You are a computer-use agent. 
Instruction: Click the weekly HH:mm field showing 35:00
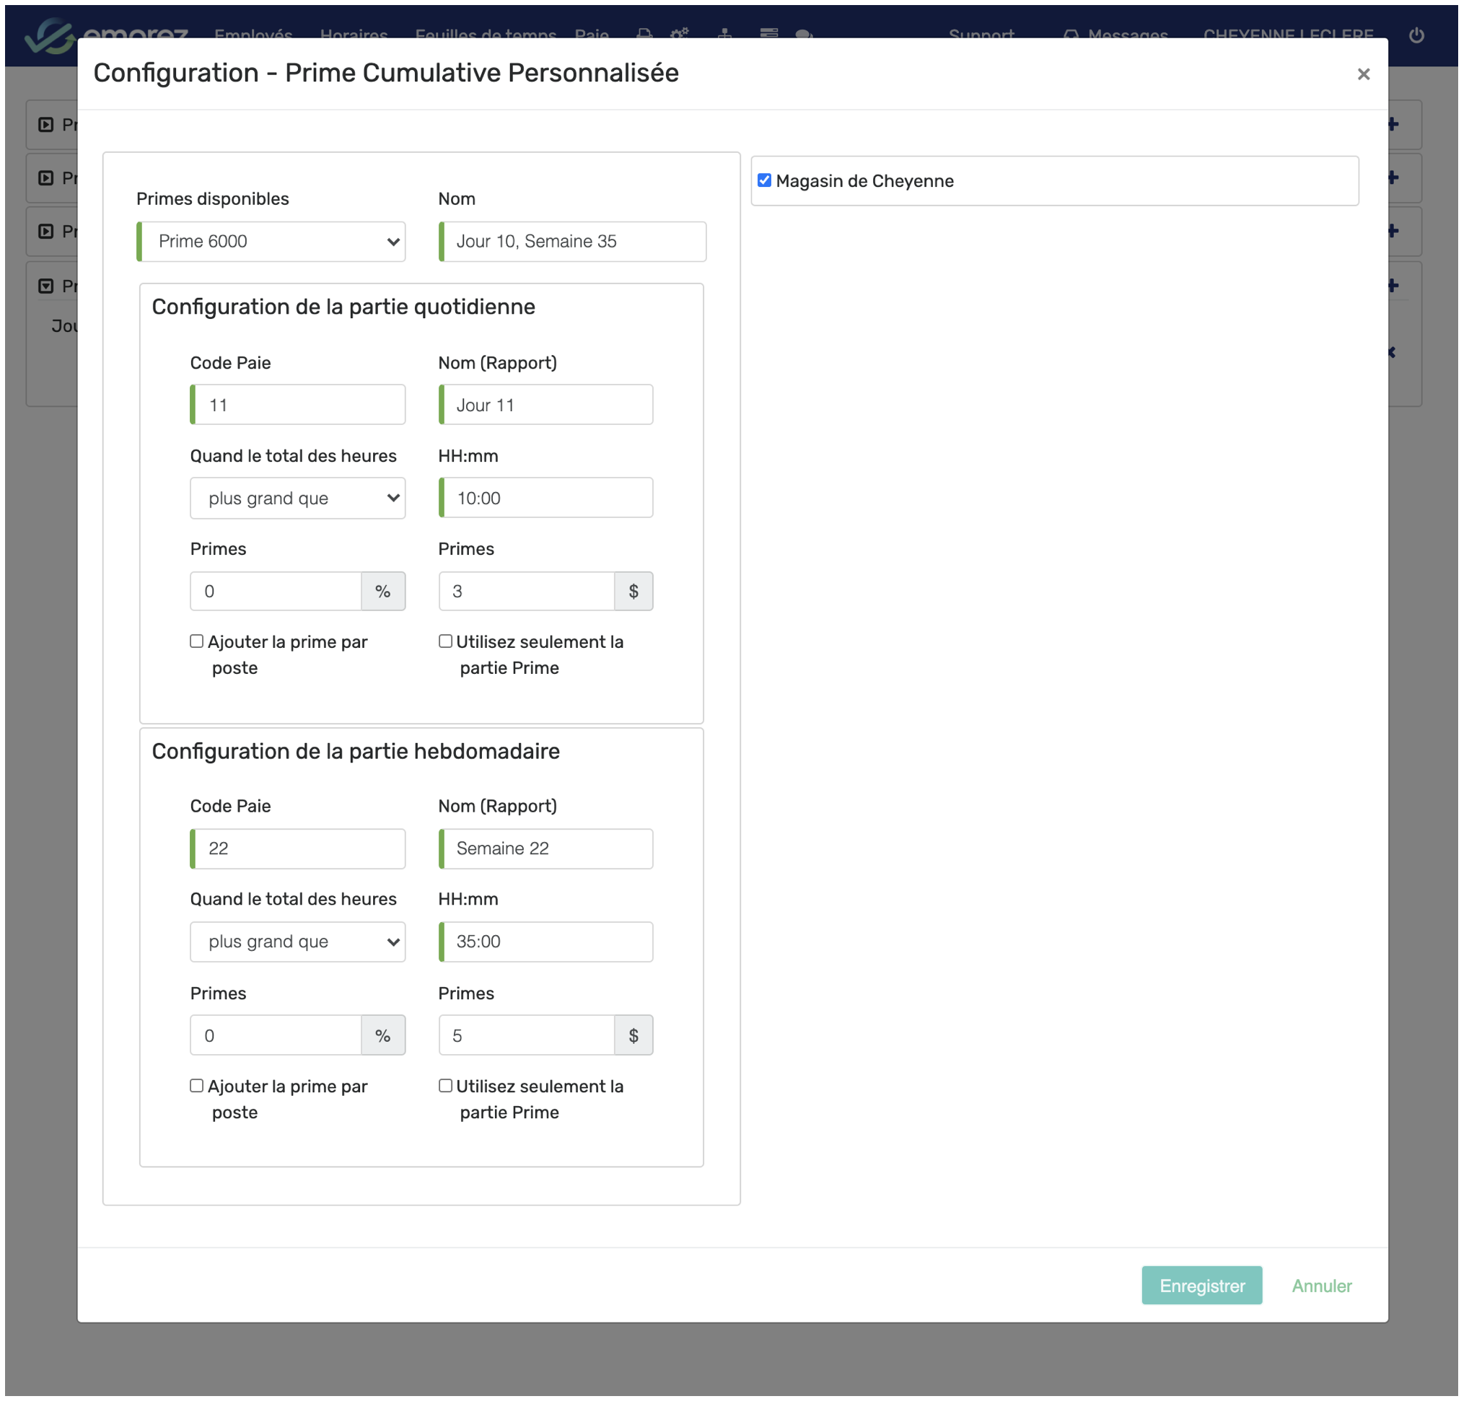click(546, 942)
